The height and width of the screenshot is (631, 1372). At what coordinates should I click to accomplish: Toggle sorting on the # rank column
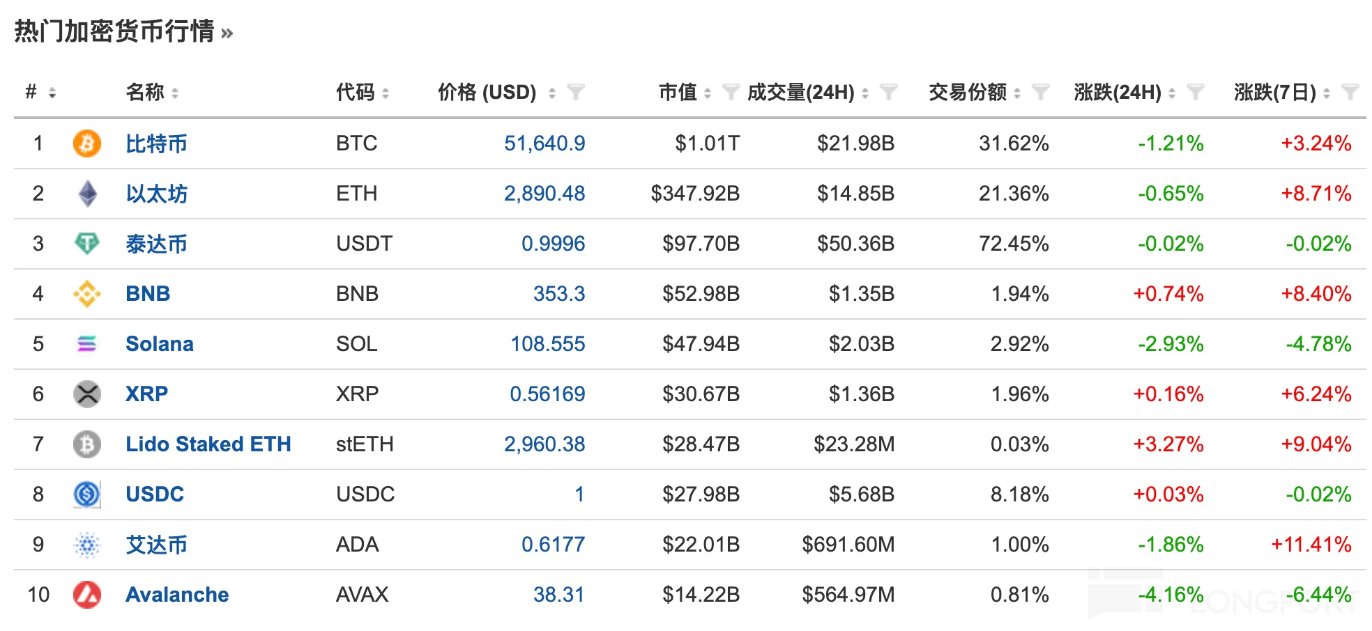click(52, 93)
